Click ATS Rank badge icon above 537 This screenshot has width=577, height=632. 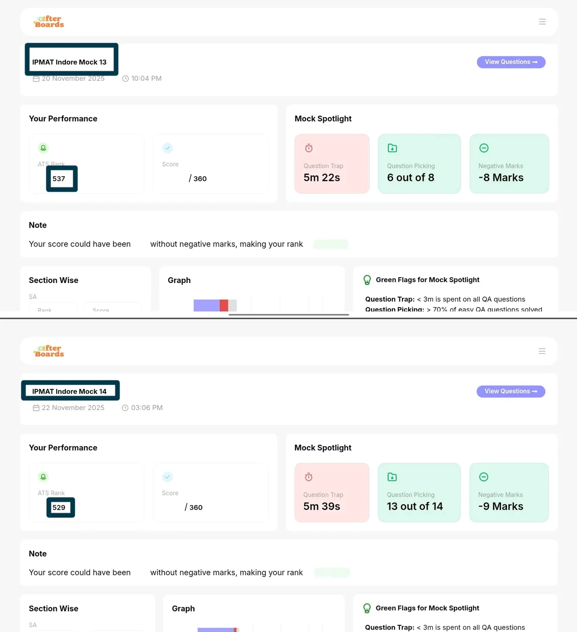pyautogui.click(x=43, y=148)
